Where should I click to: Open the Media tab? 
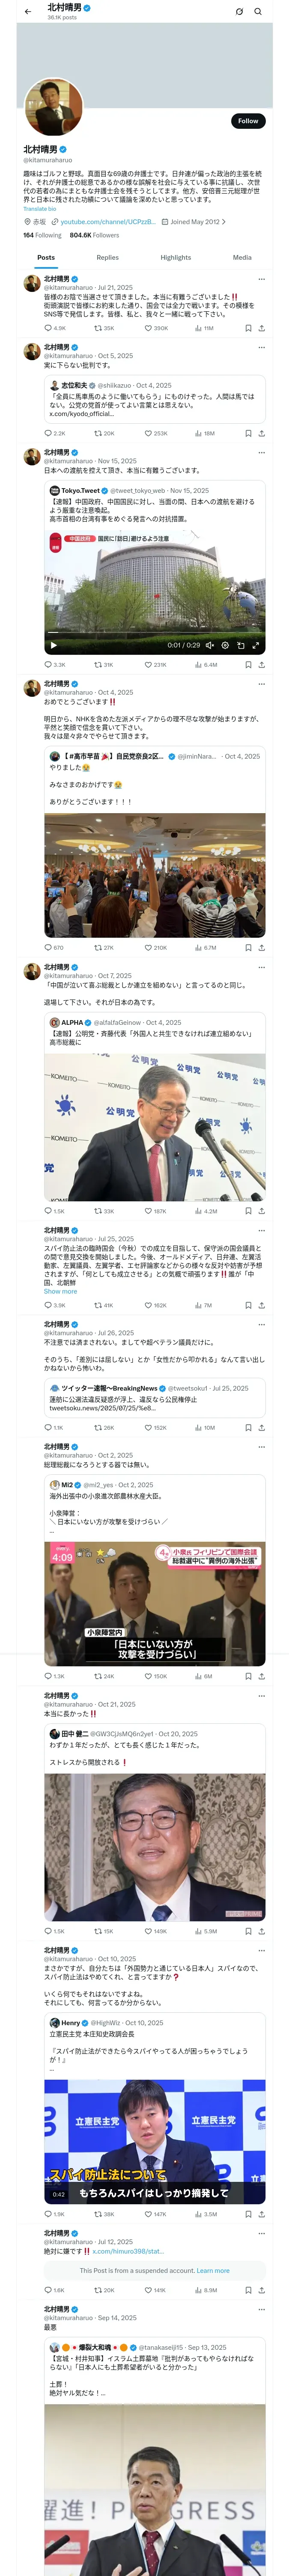tap(242, 257)
